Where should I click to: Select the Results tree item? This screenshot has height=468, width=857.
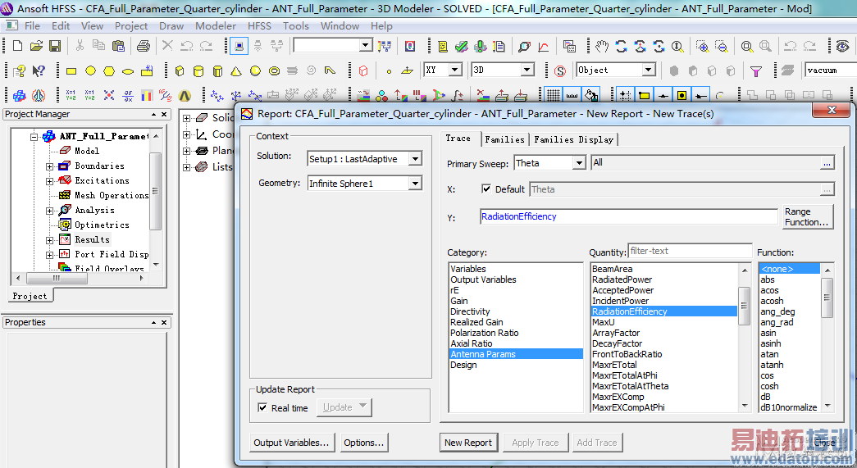tap(92, 239)
